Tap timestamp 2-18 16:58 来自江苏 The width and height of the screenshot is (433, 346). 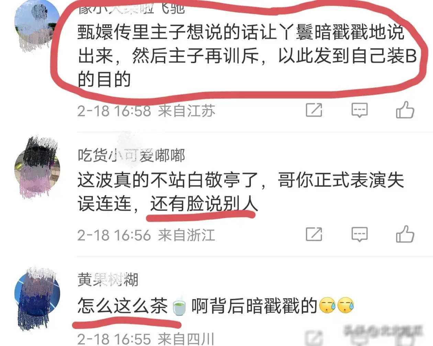pyautogui.click(x=146, y=111)
